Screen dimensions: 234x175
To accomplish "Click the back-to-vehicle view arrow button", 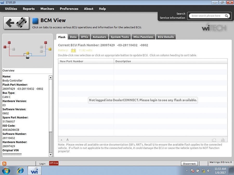I will coord(16,23).
